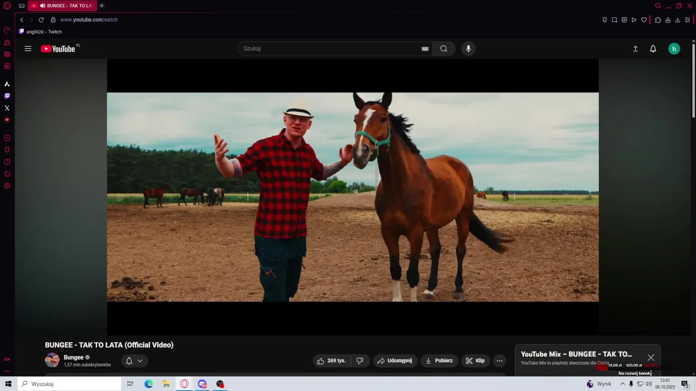Click the YouTube create upload icon
Image resolution: width=696 pixels, height=391 pixels.
click(x=635, y=49)
